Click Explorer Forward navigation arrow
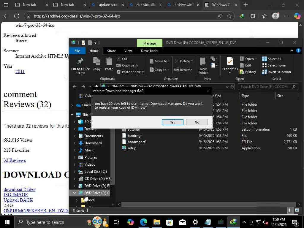 click(83, 87)
